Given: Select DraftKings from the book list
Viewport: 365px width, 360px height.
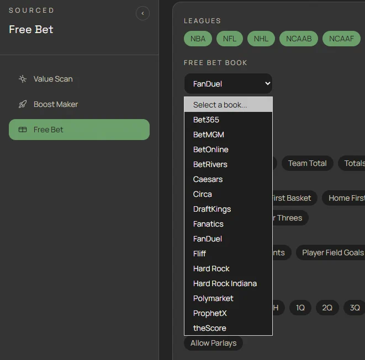Looking at the screenshot, I should pyautogui.click(x=228, y=209).
